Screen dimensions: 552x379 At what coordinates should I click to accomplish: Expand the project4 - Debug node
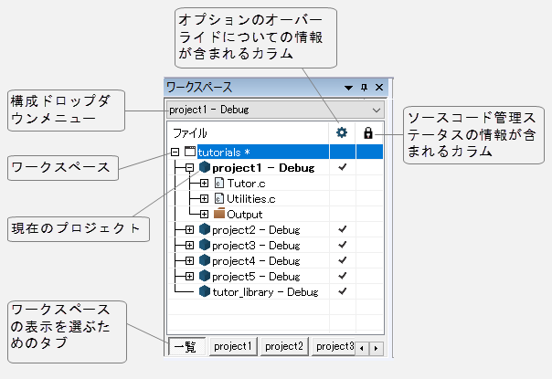point(189,261)
